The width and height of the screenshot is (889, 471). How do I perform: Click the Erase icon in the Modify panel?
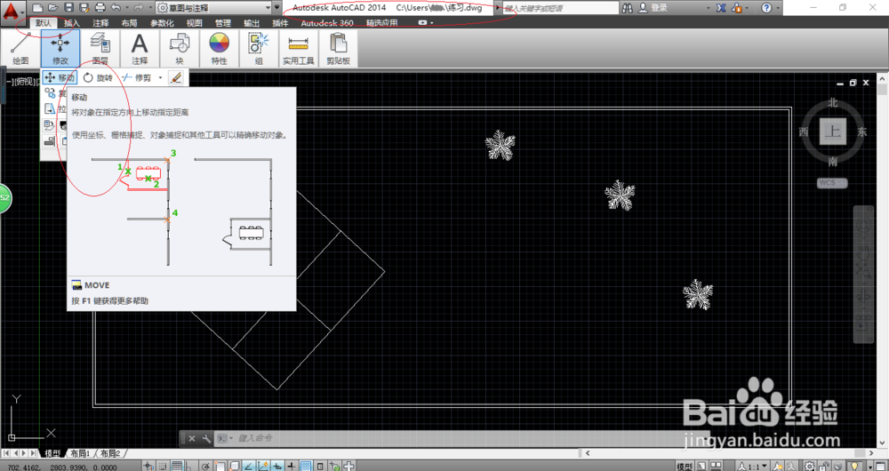pyautogui.click(x=176, y=77)
